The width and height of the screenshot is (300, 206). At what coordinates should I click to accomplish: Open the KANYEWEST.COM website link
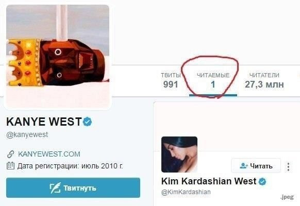click(x=49, y=154)
